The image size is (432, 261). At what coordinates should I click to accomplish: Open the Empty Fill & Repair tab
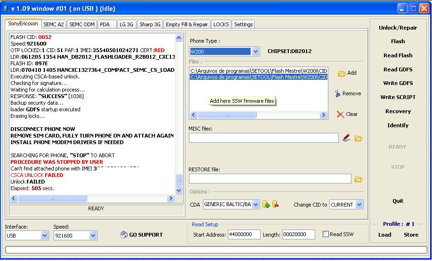[x=187, y=24]
